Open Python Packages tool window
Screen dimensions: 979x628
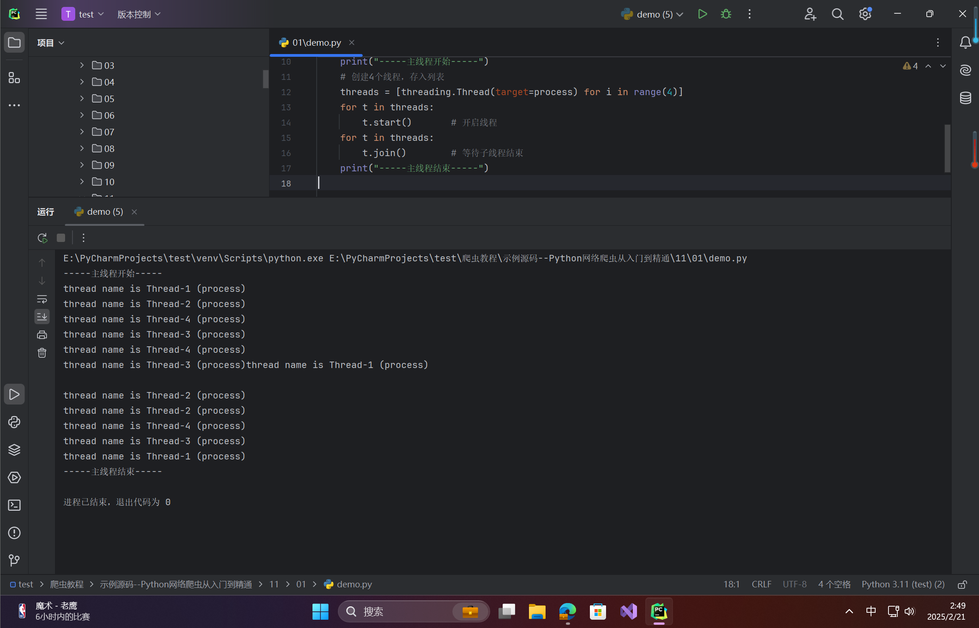pyautogui.click(x=14, y=450)
